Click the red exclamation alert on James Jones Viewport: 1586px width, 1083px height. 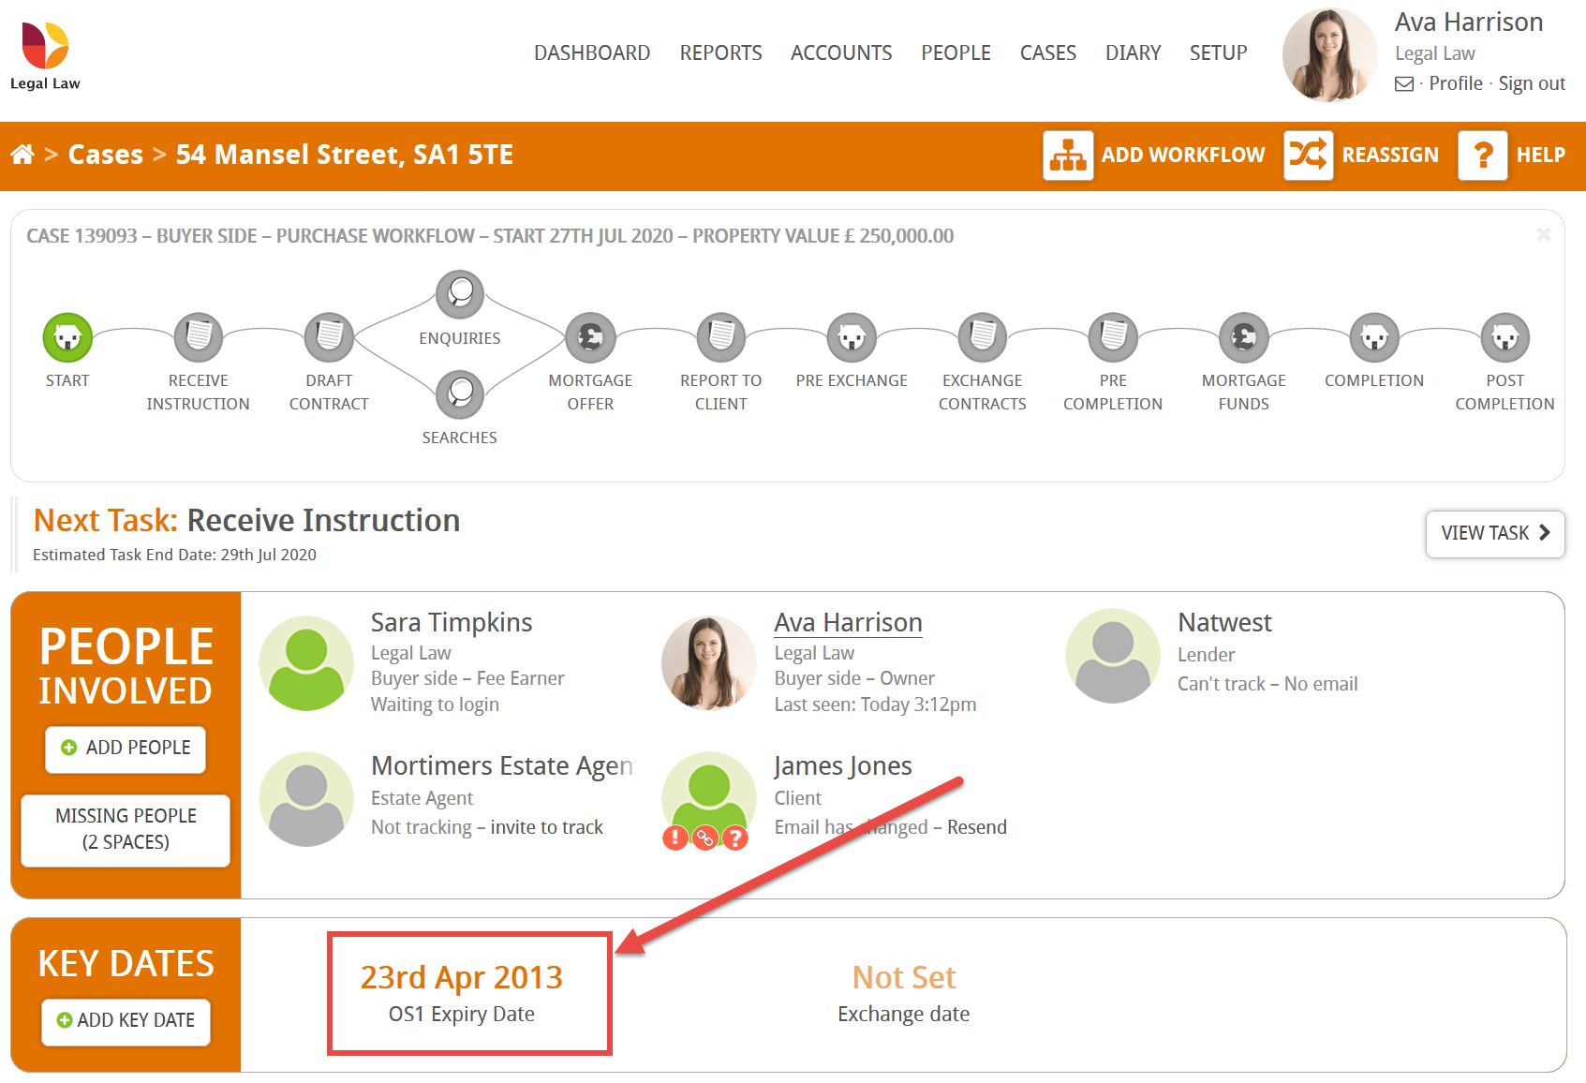point(675,838)
